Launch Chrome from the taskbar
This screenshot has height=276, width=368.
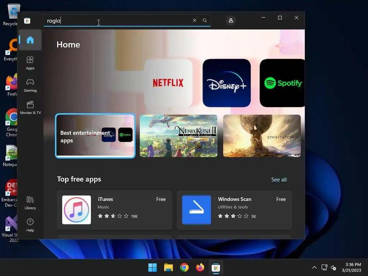click(184, 267)
